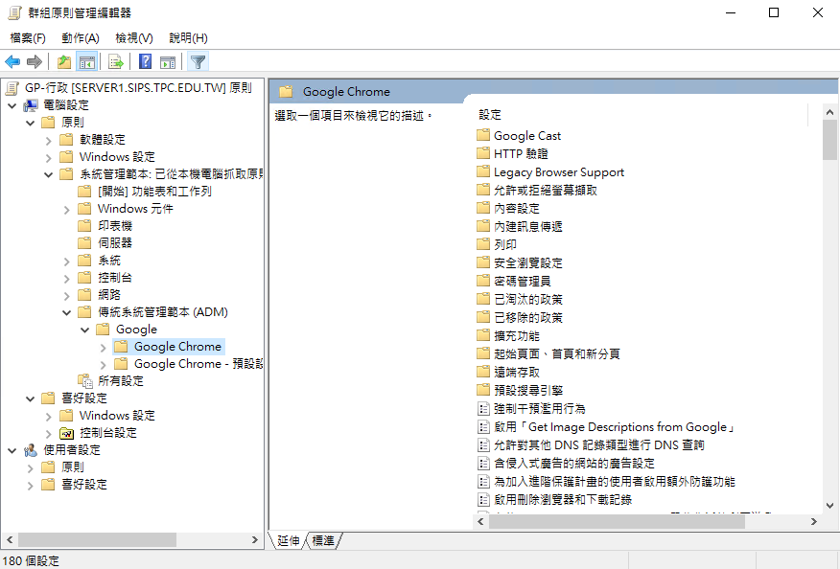Click the tree pane horizontal scrollbar left arrow

click(x=10, y=540)
